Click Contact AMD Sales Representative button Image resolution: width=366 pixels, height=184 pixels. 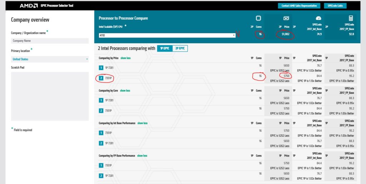coord(299,6)
